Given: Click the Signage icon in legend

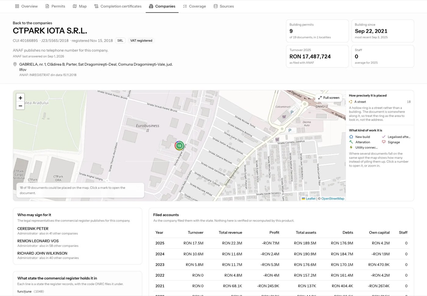Looking at the screenshot, I should (x=384, y=142).
